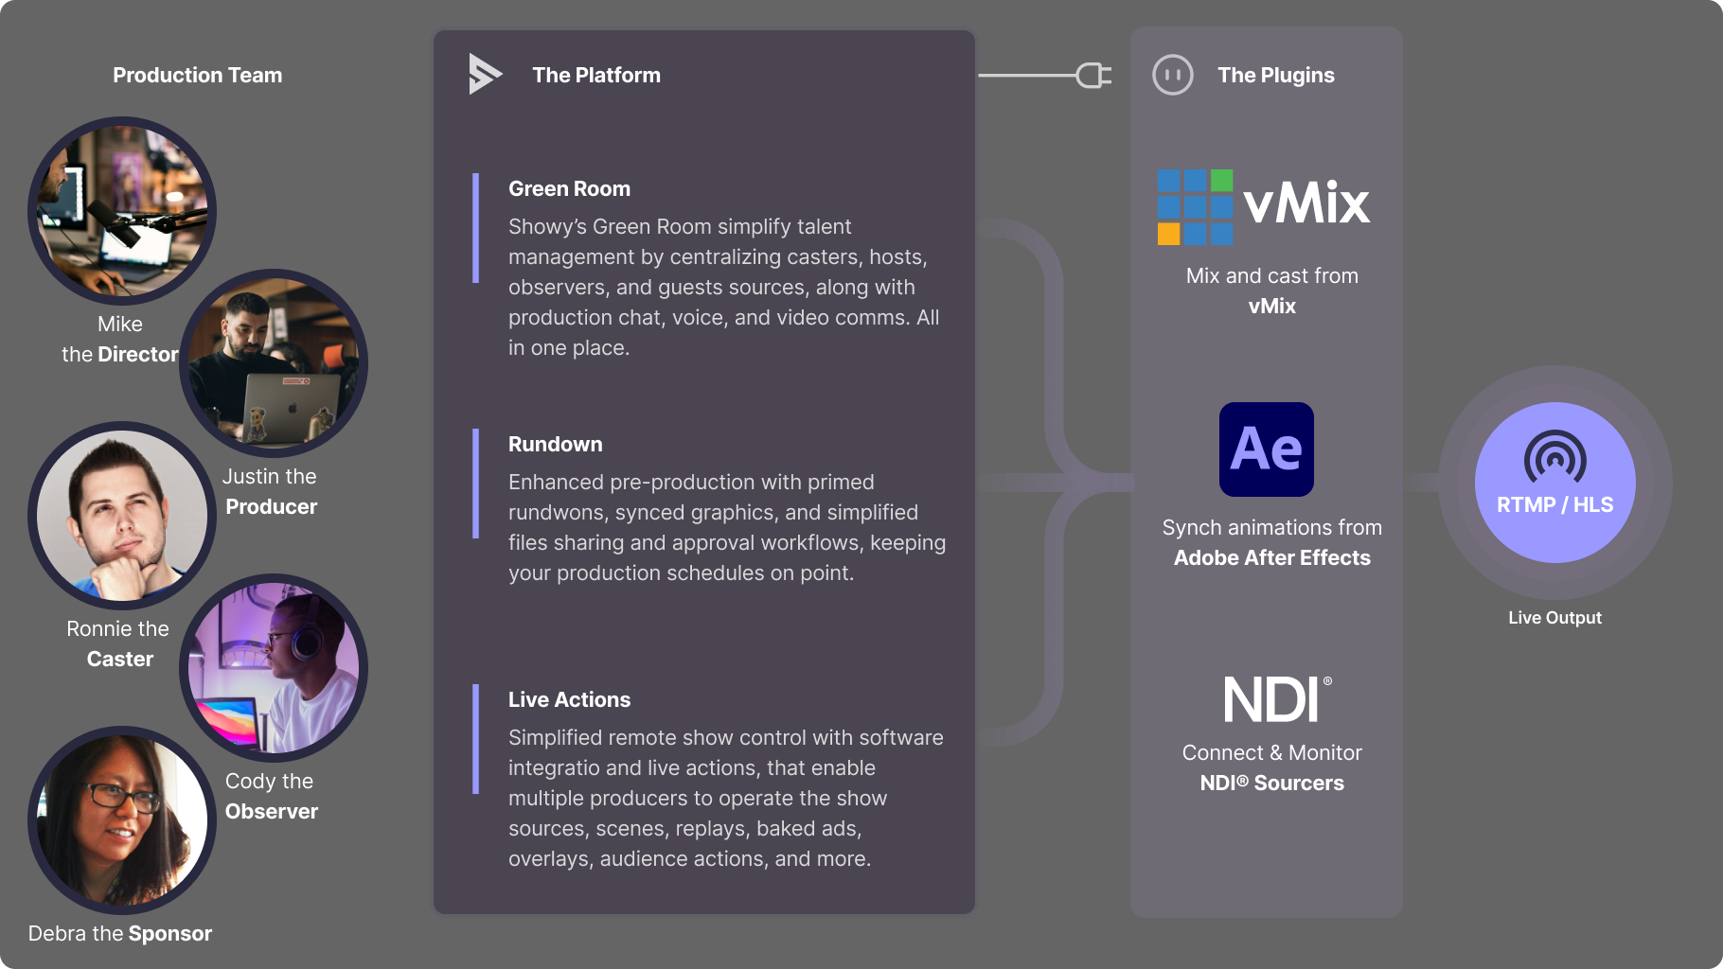Click the plugin socket face icon

click(1172, 75)
